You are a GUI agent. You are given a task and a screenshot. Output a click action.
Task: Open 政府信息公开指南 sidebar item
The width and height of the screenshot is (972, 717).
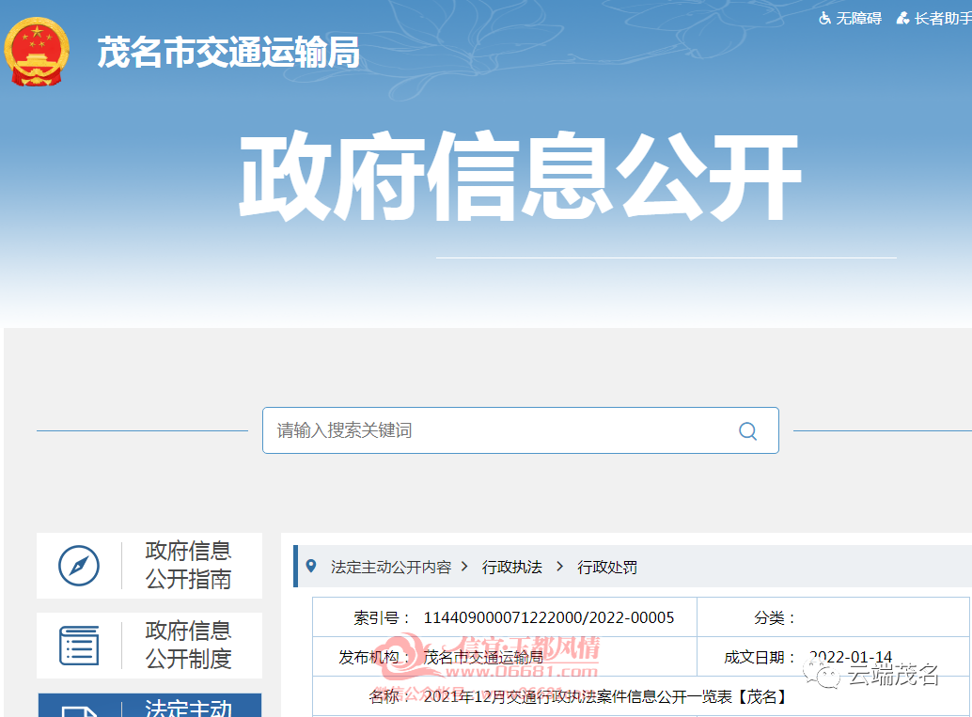click(149, 565)
